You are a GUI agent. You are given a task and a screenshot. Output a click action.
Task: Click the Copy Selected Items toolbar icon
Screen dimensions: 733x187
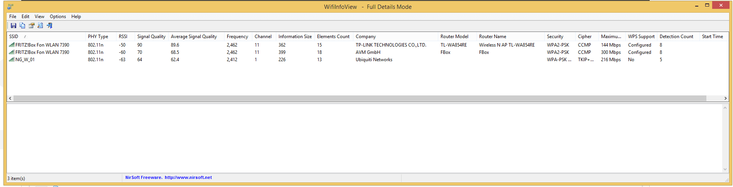pos(22,25)
